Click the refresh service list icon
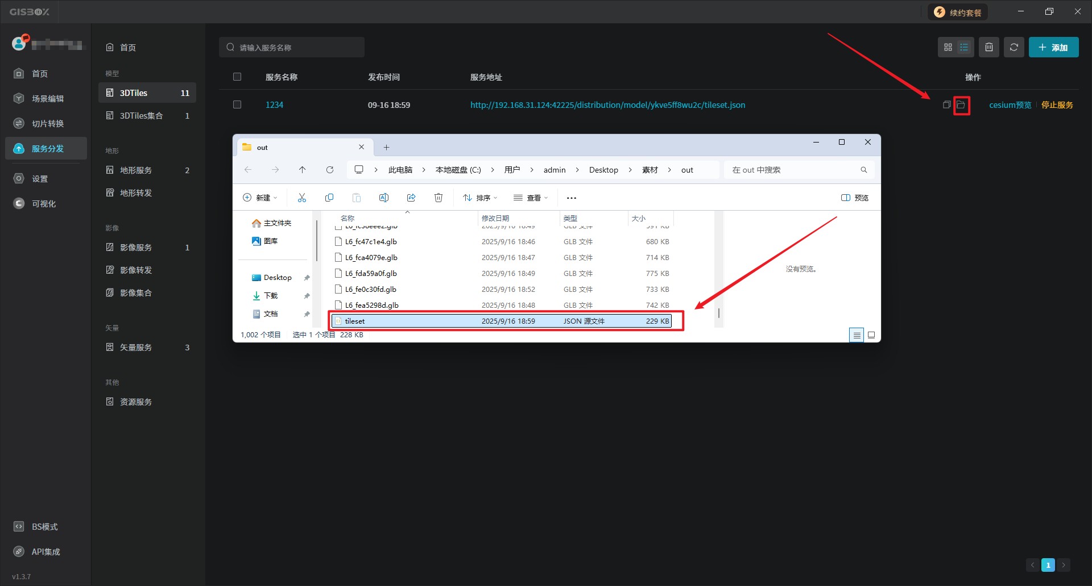Screen dimensions: 1092x586 click(1014, 48)
